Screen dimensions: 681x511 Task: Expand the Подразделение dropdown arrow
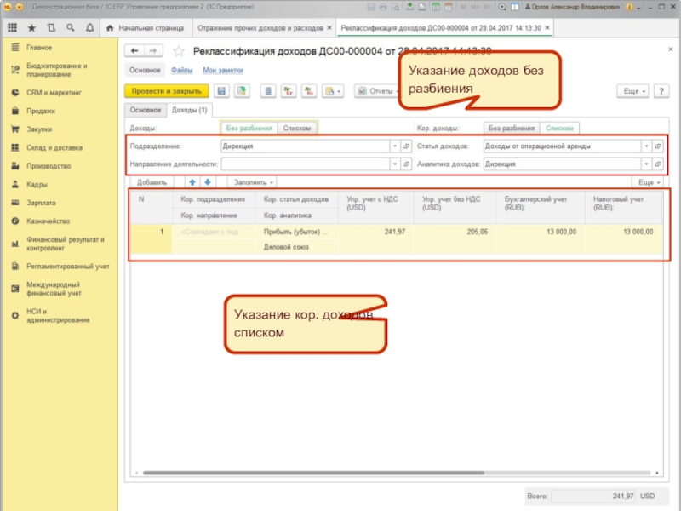click(x=394, y=146)
